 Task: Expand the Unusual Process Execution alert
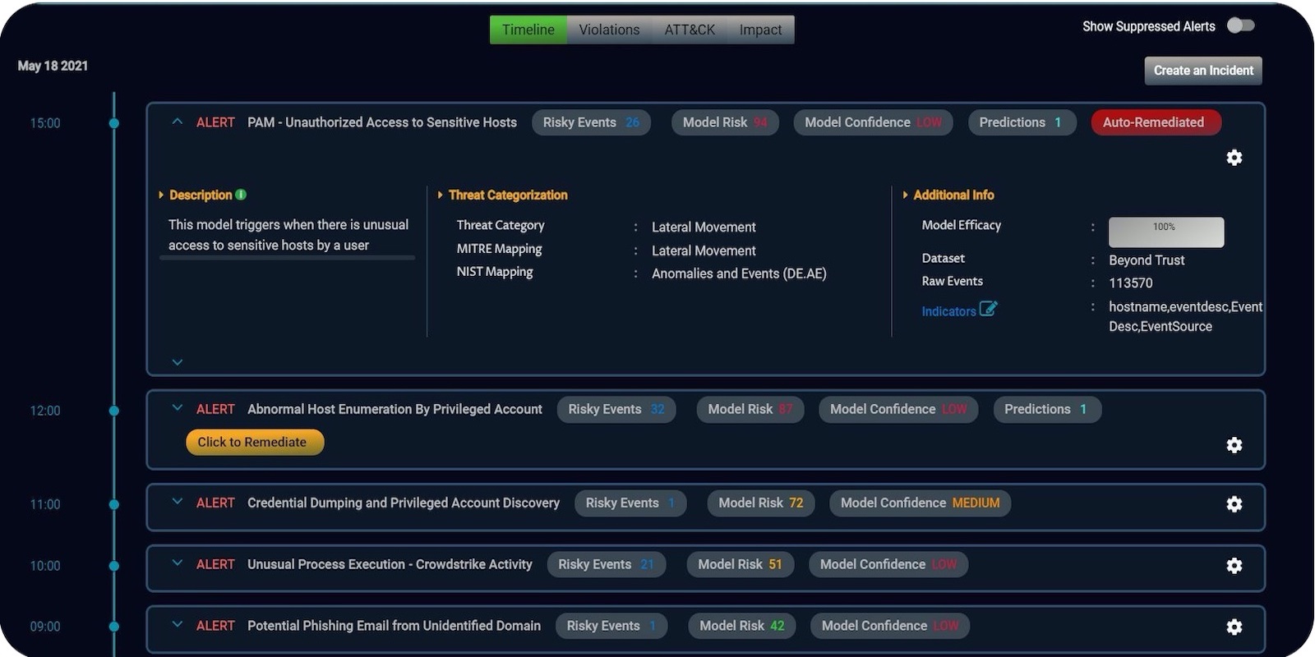tap(177, 563)
